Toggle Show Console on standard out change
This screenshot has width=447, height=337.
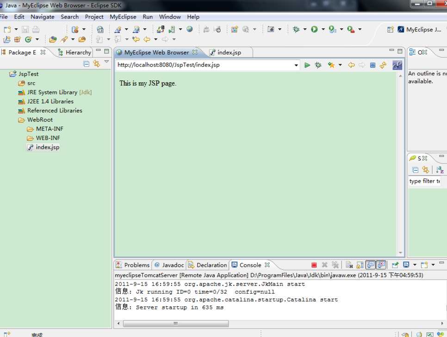click(371, 265)
